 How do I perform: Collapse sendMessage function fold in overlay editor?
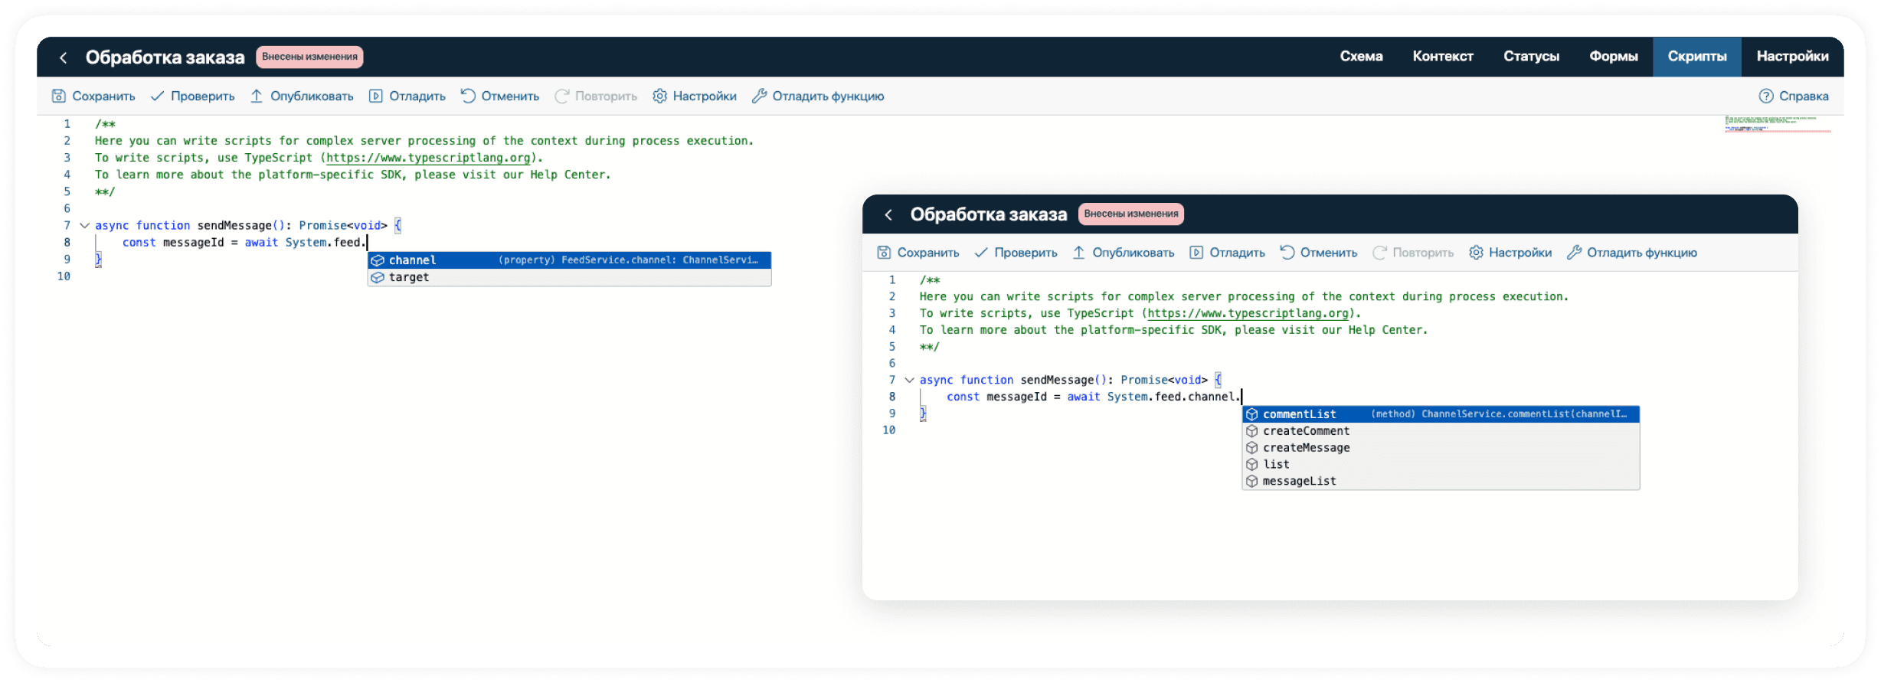(x=909, y=381)
